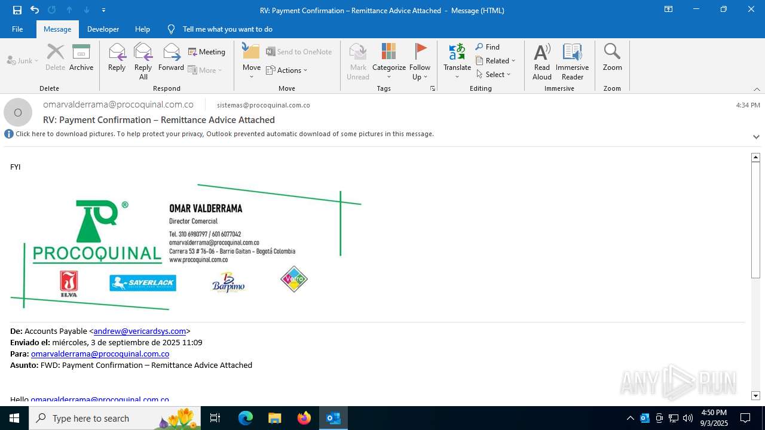
Task: Open the Junk dropdown
Action: [x=23, y=60]
